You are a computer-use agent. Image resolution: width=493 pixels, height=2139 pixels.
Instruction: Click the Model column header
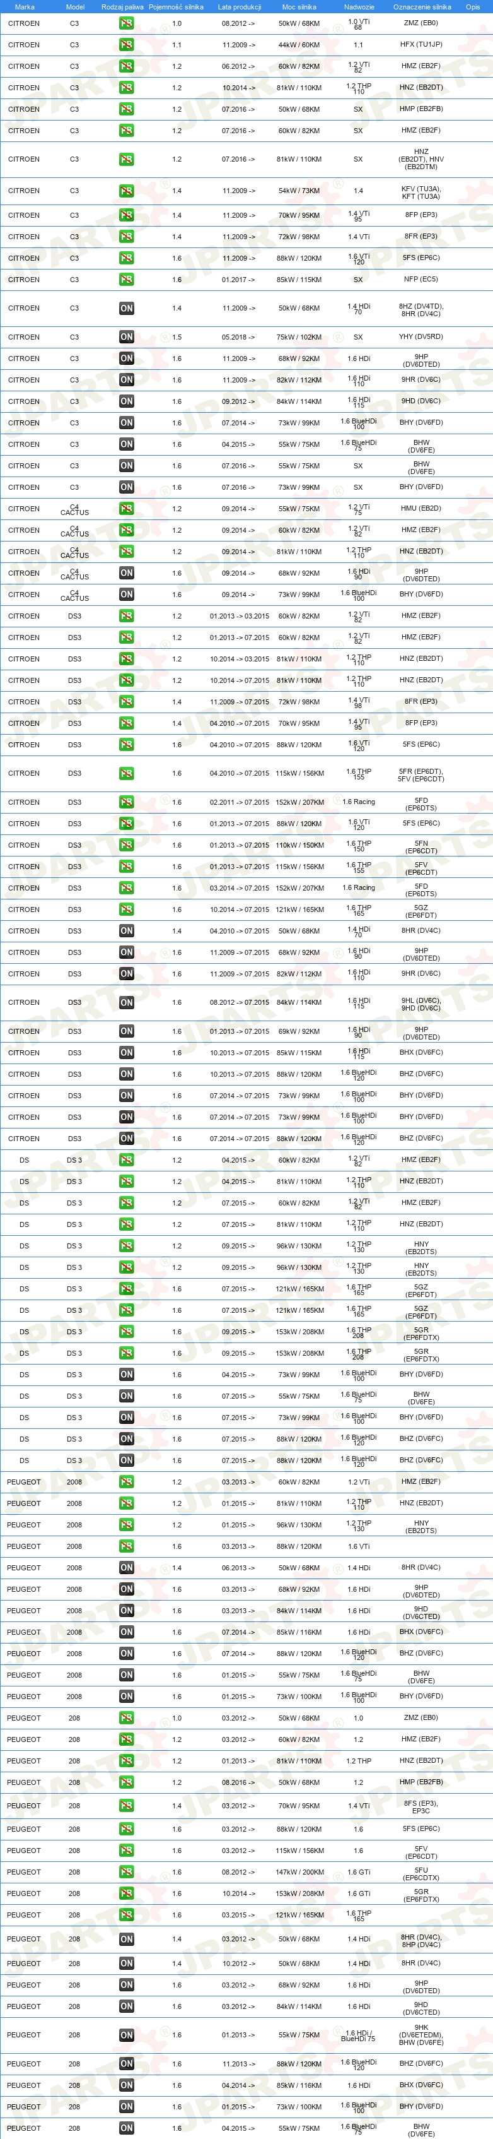coord(74,7)
